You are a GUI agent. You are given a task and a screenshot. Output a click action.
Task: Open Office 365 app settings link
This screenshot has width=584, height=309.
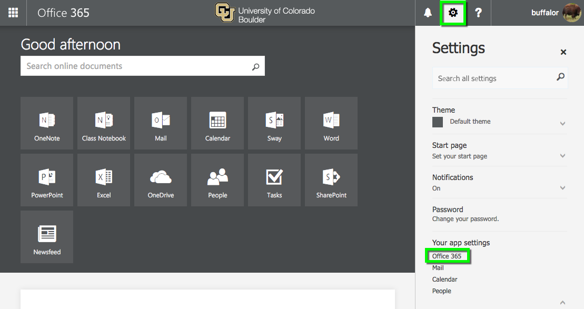point(447,256)
